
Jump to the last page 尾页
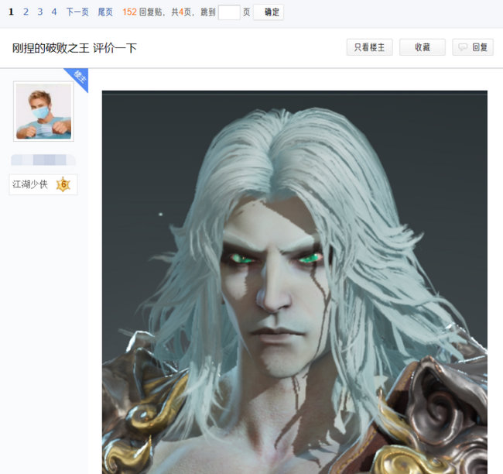(105, 12)
